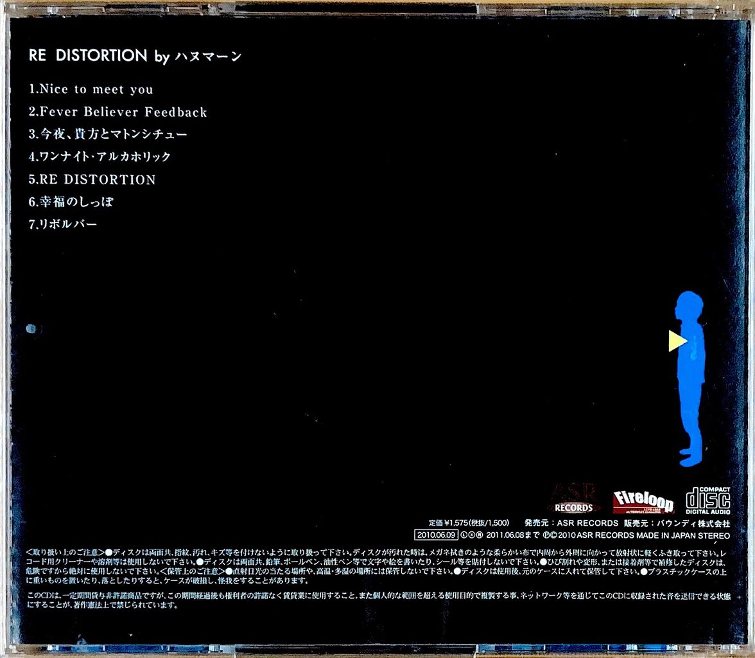Click the album title 'RE DISTORTION by ハヌマーン'
Screen dimensions: 755x658
pos(135,56)
